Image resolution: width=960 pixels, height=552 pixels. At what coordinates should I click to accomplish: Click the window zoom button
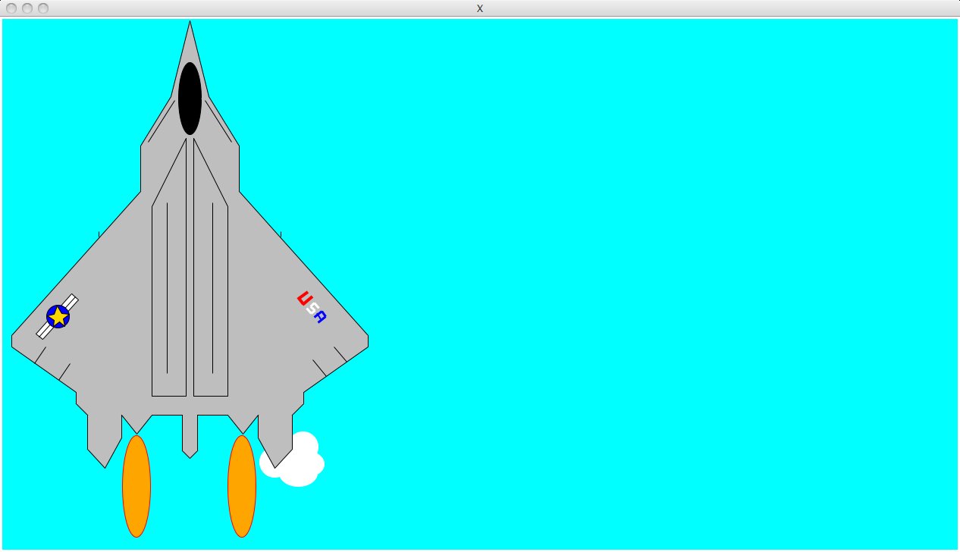(43, 8)
